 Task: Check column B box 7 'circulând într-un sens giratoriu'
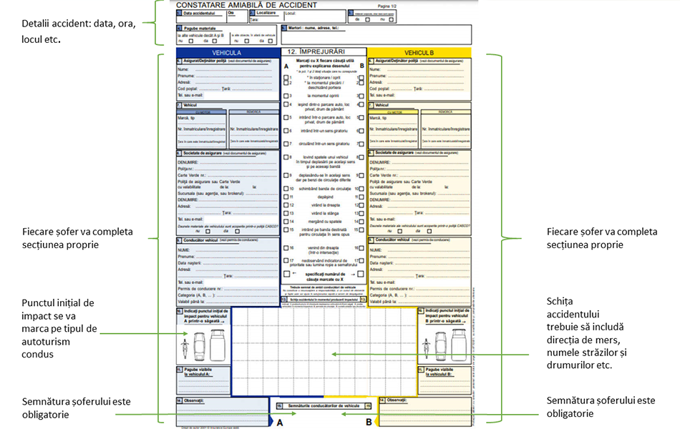(361, 144)
